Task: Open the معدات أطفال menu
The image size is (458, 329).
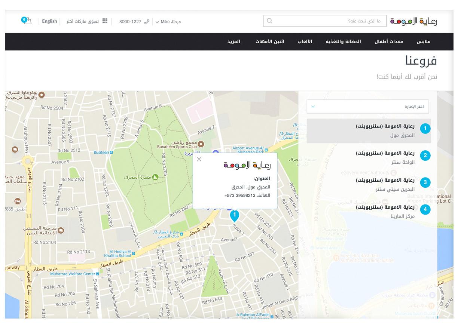Action: [389, 41]
